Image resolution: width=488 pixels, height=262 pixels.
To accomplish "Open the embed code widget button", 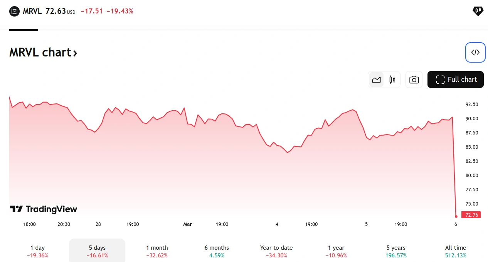I will pos(475,52).
